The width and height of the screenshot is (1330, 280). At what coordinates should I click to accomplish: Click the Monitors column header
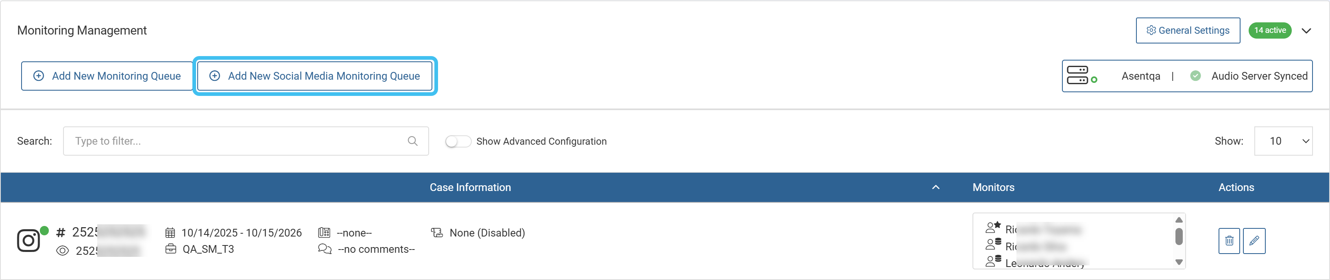point(993,188)
